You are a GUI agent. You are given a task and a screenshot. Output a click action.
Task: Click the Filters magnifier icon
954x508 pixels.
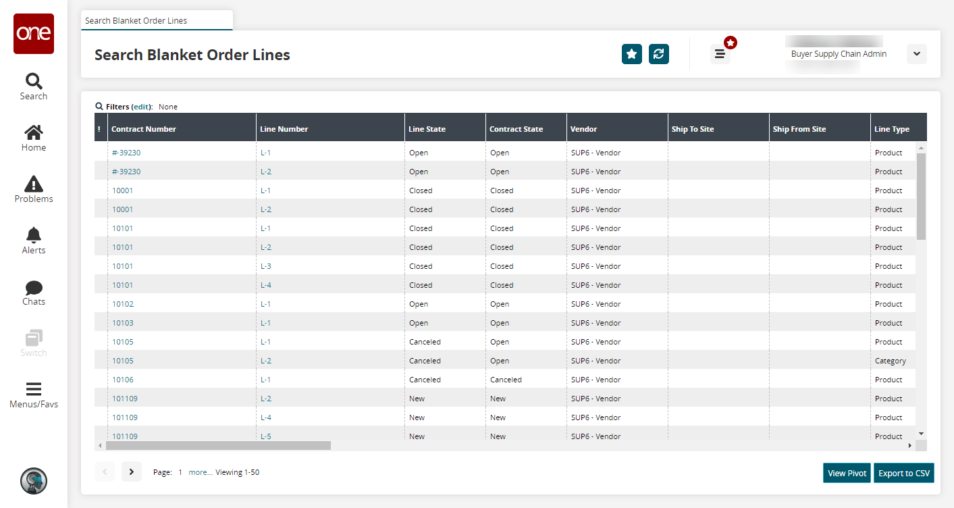99,107
